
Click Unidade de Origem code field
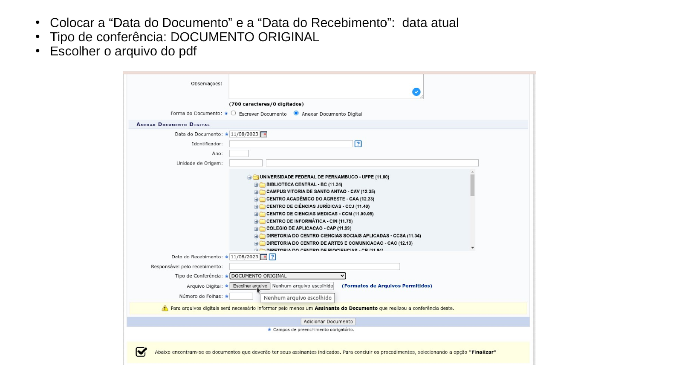246,163
